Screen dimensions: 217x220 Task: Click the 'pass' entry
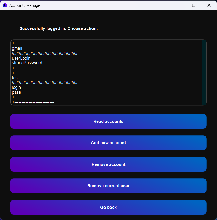(16, 92)
